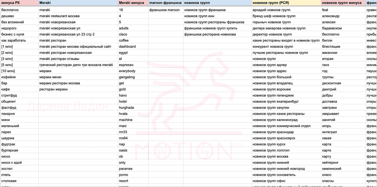
Task: Select cell 'франшиза ресторана новикова'
Action: point(217,34)
